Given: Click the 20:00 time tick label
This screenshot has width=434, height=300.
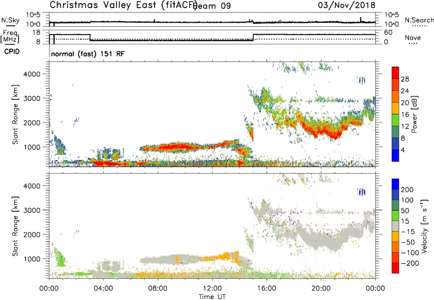Looking at the screenshot, I should tap(321, 289).
